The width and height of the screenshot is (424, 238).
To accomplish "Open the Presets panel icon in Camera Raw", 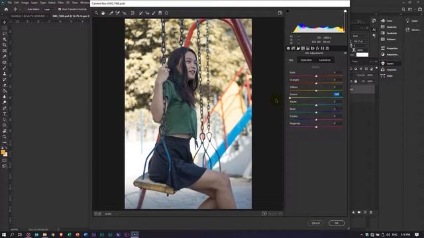I will tap(327, 48).
